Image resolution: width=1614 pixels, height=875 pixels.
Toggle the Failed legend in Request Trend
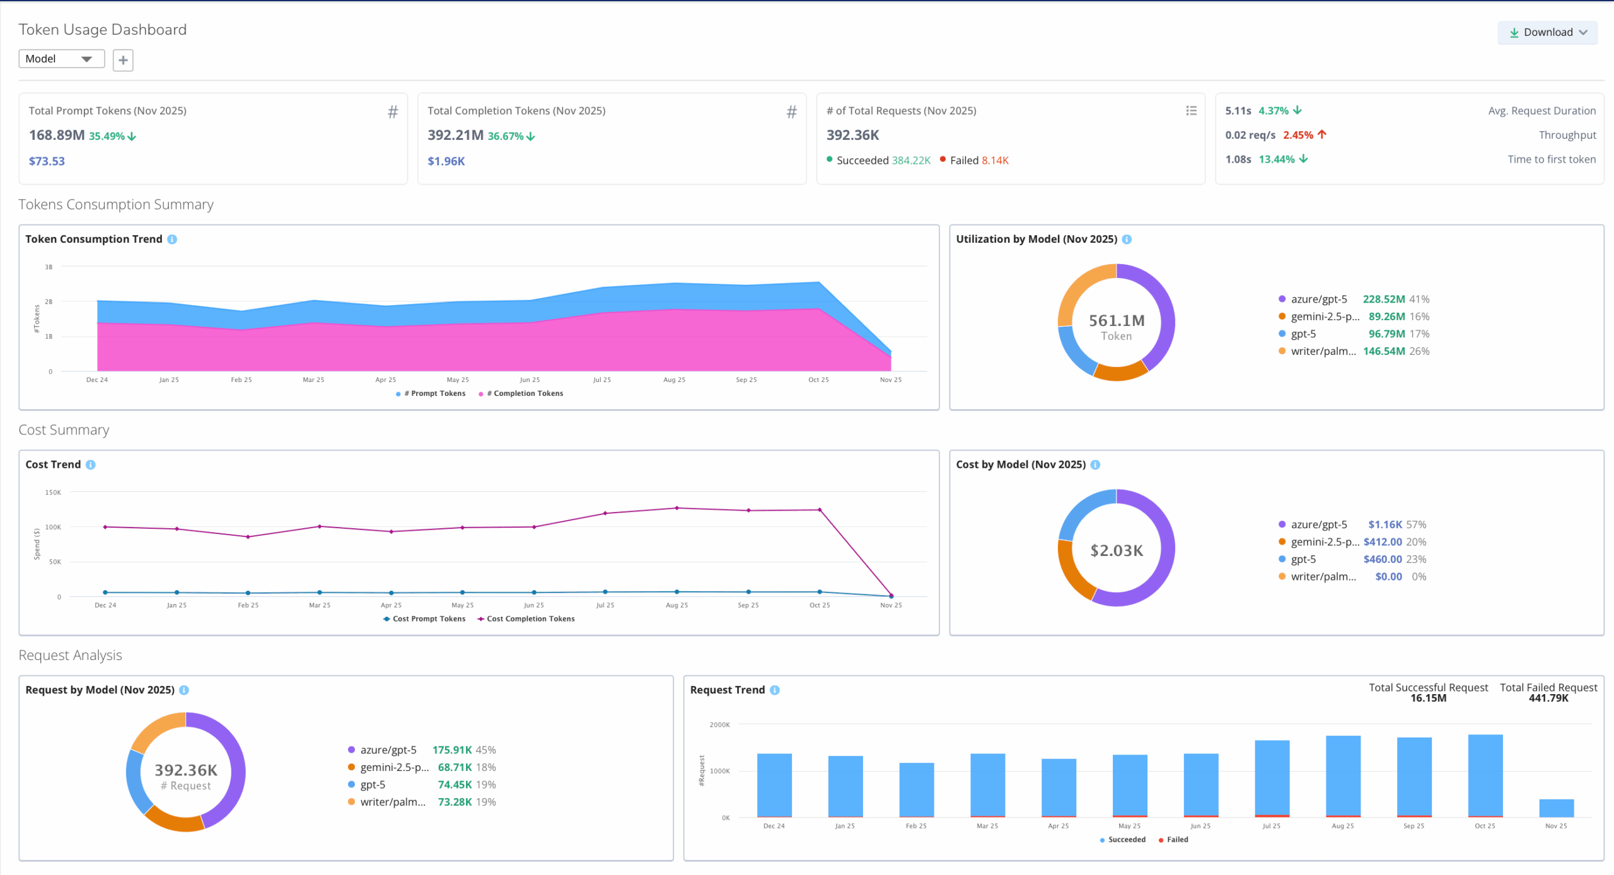(x=1174, y=840)
